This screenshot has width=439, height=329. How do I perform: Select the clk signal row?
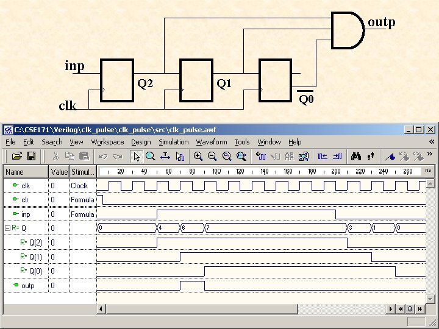coord(26,185)
